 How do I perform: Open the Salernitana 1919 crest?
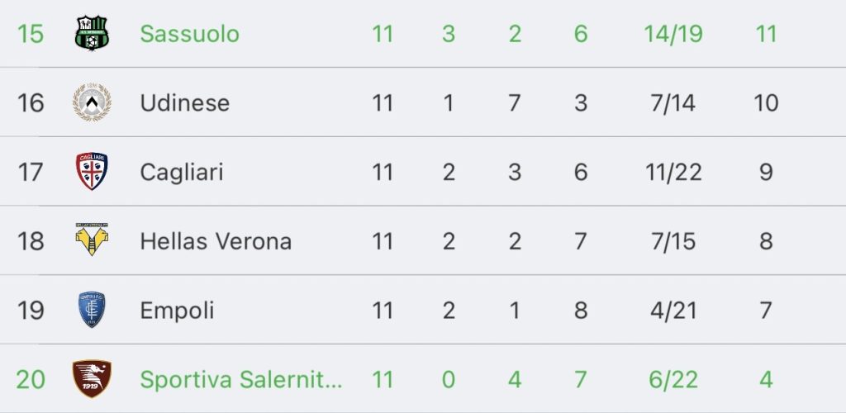point(92,379)
